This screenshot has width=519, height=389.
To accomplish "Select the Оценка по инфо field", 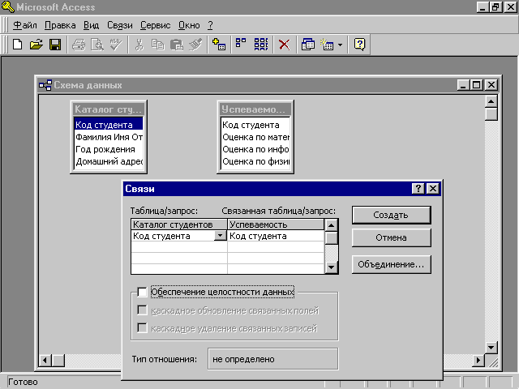I will 255,149.
